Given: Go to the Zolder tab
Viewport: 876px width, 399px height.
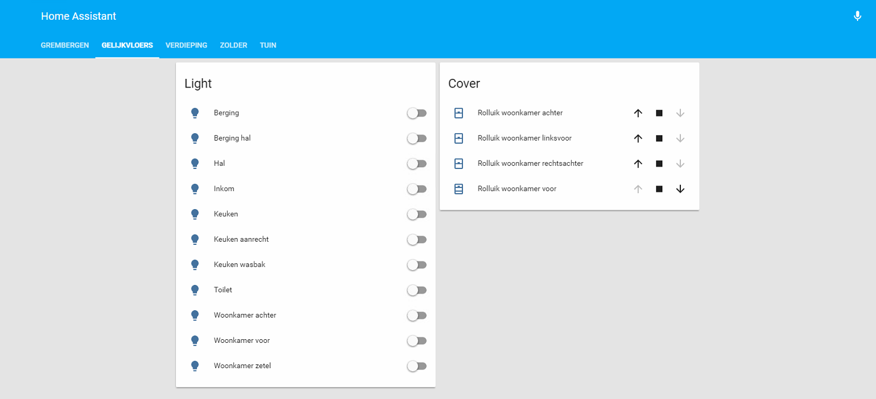Looking at the screenshot, I should tap(233, 46).
